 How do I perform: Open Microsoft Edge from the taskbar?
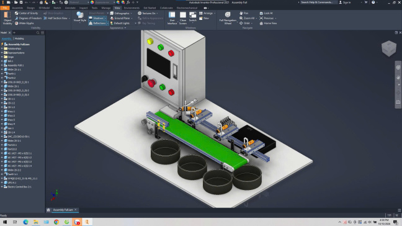pyautogui.click(x=25, y=222)
